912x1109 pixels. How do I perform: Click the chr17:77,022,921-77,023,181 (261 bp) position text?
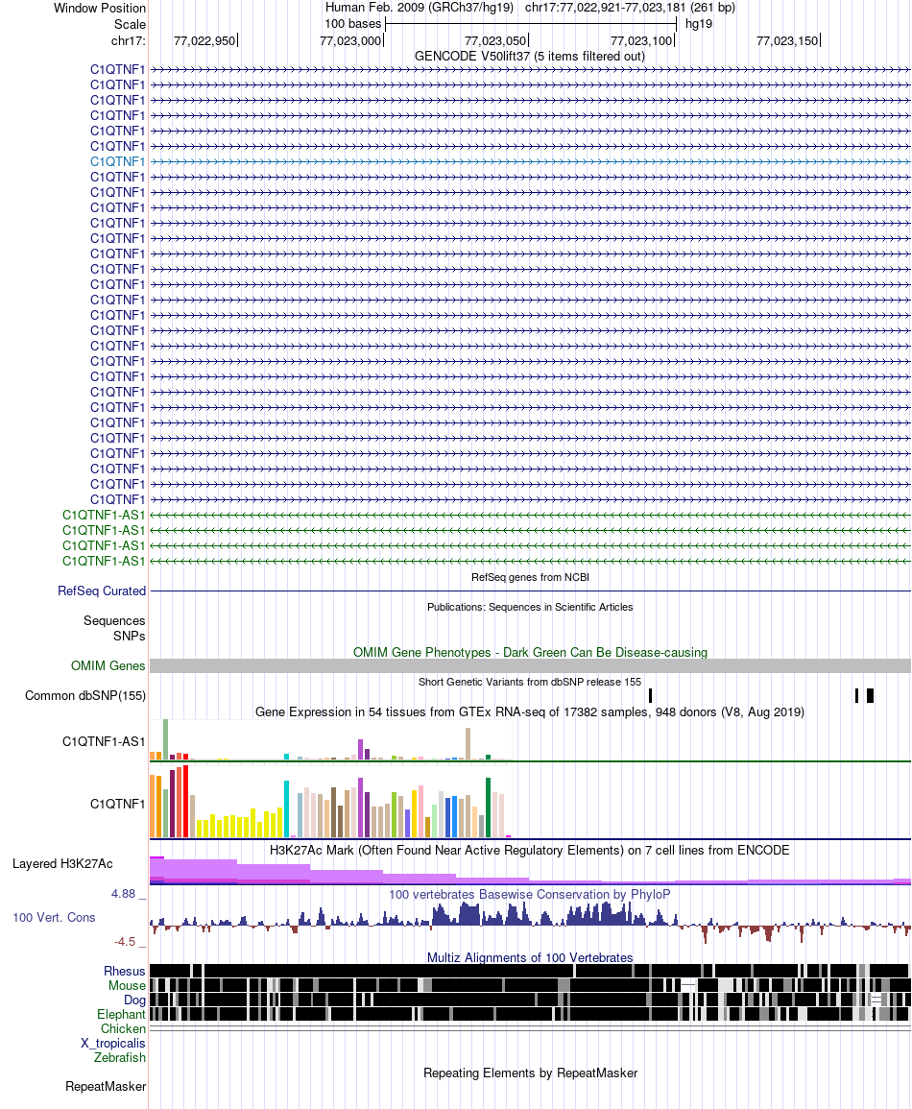point(630,8)
